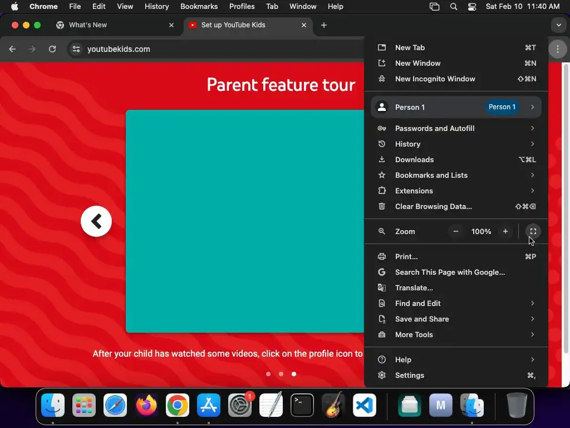
Task: Select New Tab menu entry
Action: 456,48
